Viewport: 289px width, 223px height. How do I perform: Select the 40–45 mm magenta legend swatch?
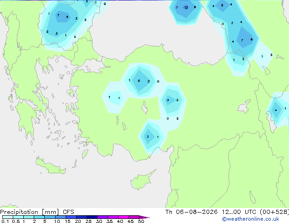(124, 217)
